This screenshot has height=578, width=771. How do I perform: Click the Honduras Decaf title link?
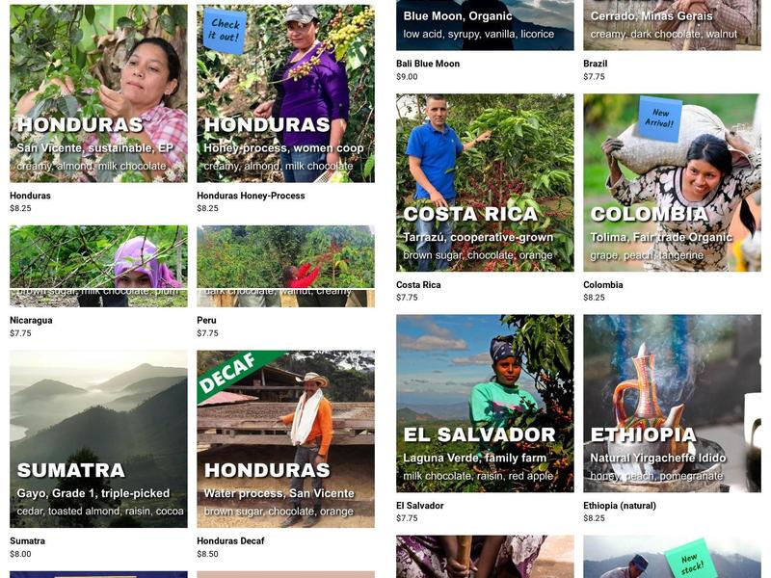230,540
